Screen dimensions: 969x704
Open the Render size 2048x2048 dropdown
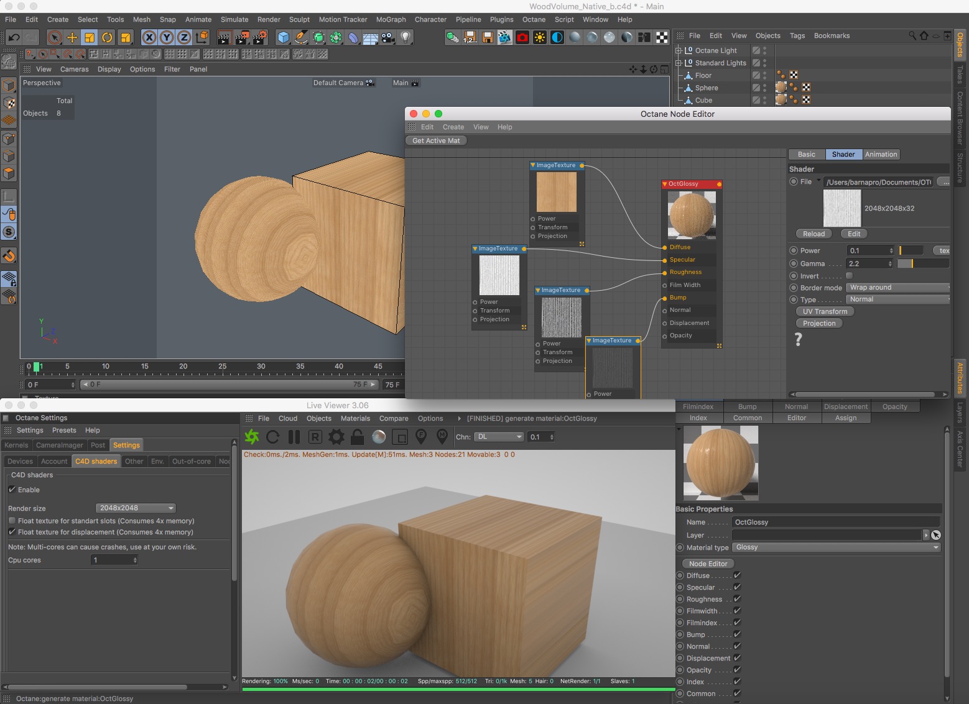pyautogui.click(x=136, y=508)
